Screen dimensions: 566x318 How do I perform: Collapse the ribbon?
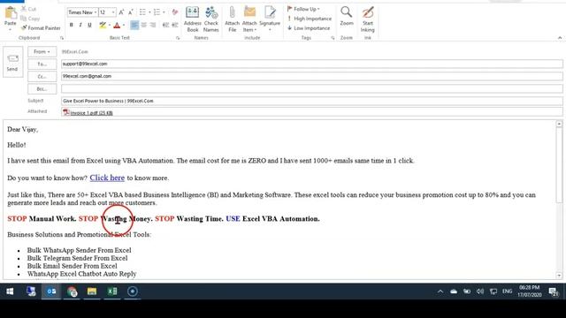(560, 38)
